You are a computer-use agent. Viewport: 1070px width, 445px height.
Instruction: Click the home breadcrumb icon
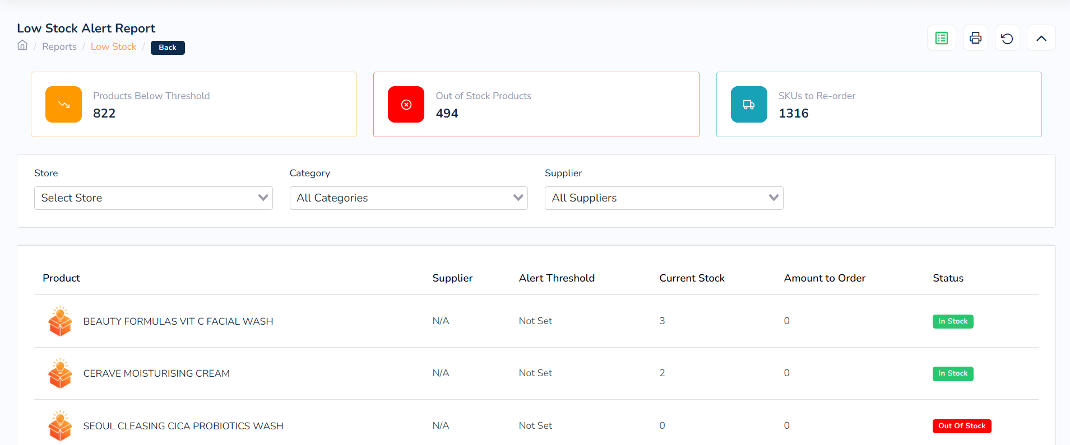click(x=22, y=45)
